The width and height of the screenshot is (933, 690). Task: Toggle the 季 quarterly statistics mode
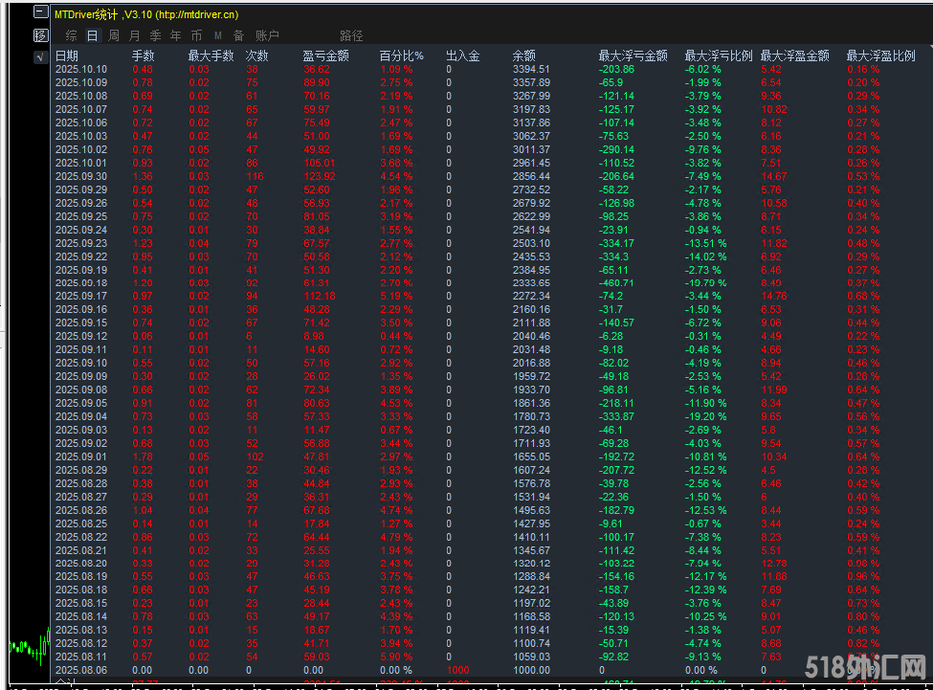coord(154,34)
